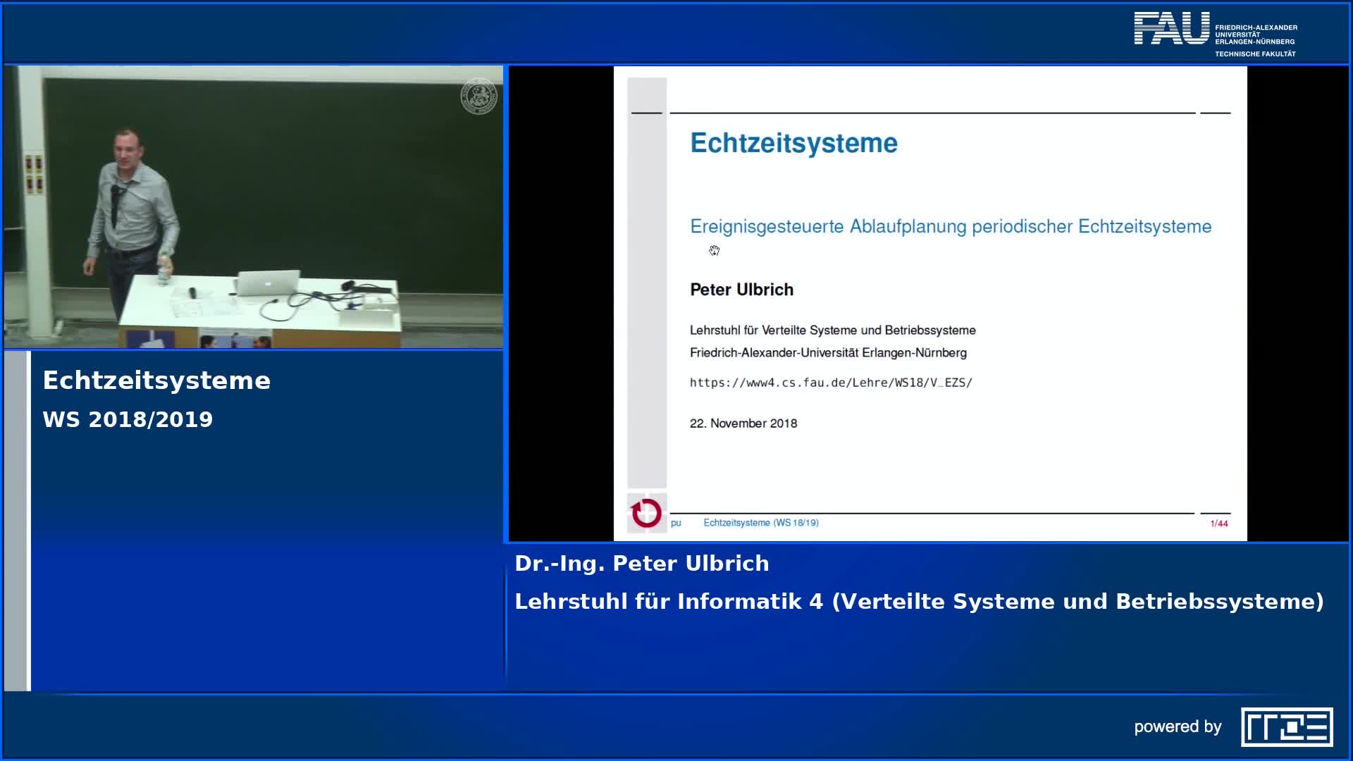1353x761 pixels.
Task: Click the footer text Echtzeitsysteme (WS 18/19)
Action: point(760,523)
